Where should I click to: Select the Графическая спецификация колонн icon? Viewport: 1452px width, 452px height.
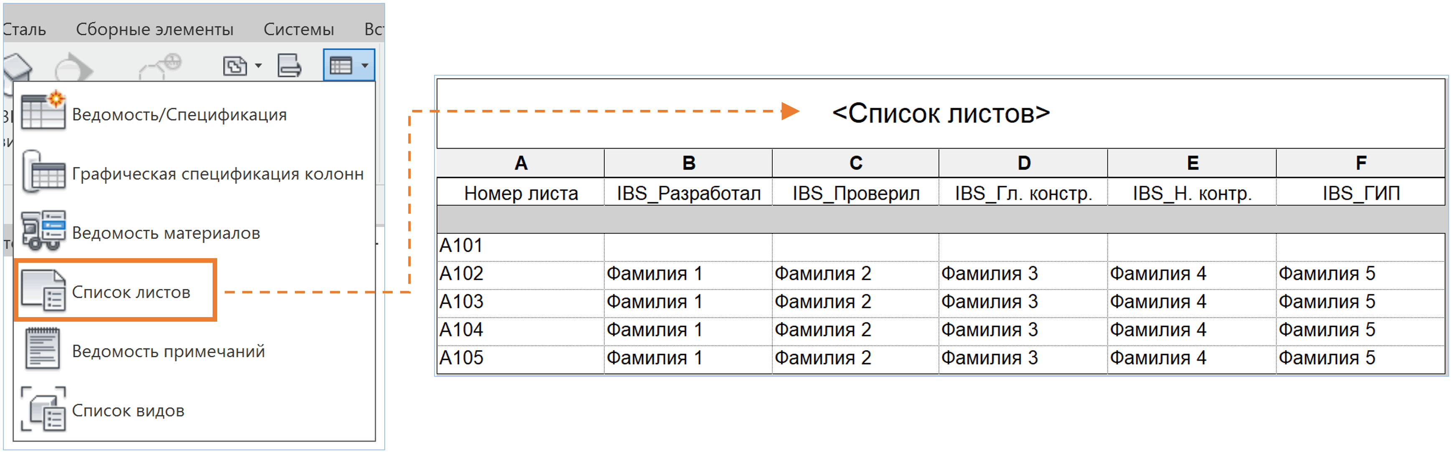(43, 172)
